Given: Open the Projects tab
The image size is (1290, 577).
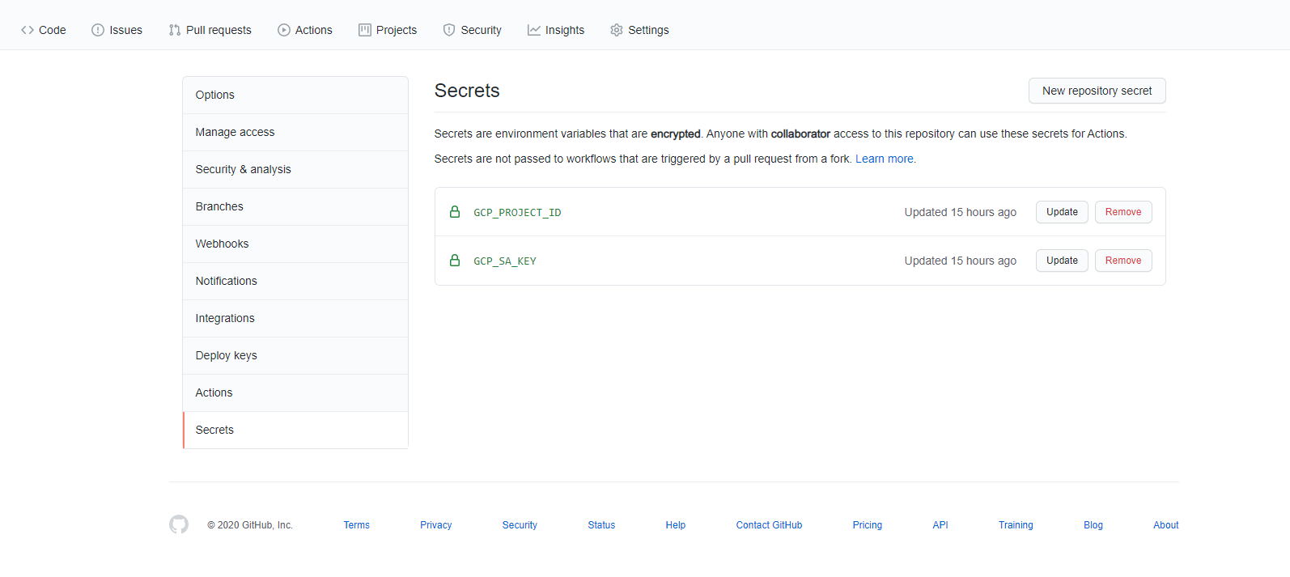Looking at the screenshot, I should coord(388,30).
